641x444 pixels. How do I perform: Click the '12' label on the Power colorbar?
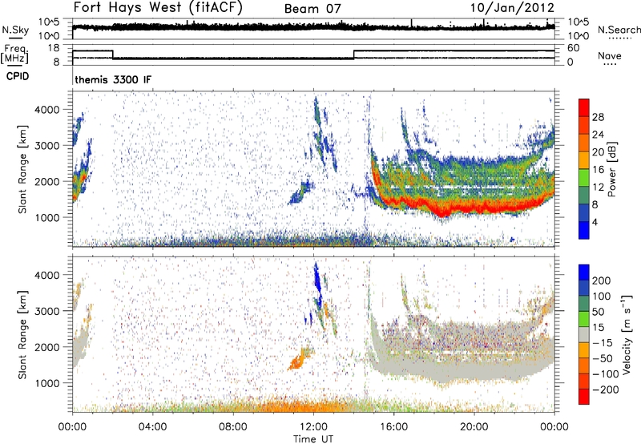tap(598, 187)
